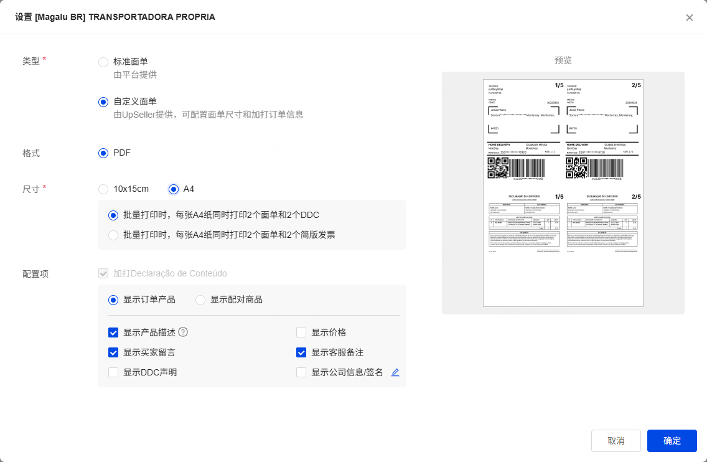Click the edit pencil icon beside 显示公司信息/签名
Image resolution: width=707 pixels, height=462 pixels.
[x=395, y=372]
